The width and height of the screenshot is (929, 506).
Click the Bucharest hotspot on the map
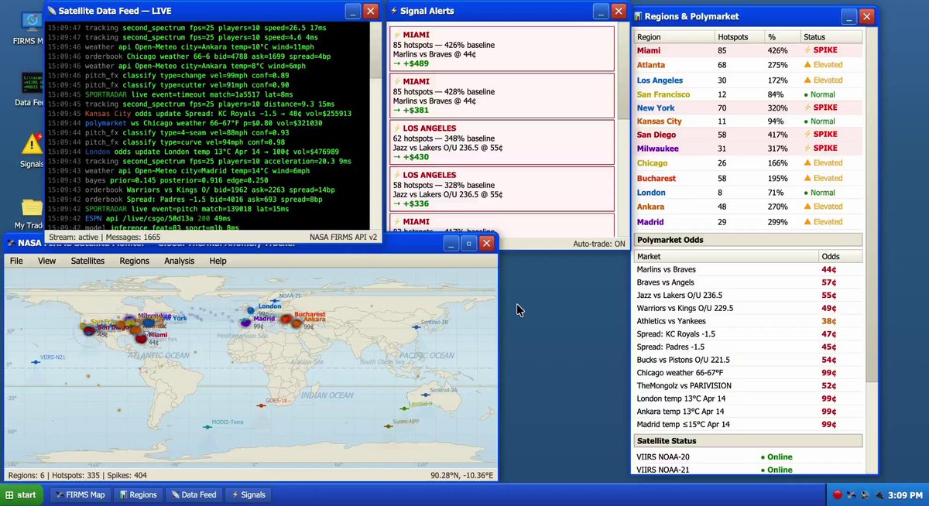point(286,319)
